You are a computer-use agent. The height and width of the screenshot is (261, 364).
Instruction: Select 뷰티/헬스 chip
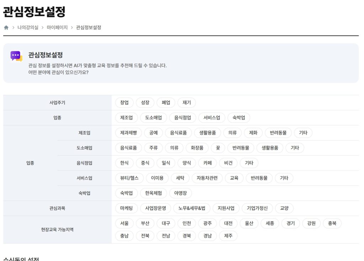point(129,178)
